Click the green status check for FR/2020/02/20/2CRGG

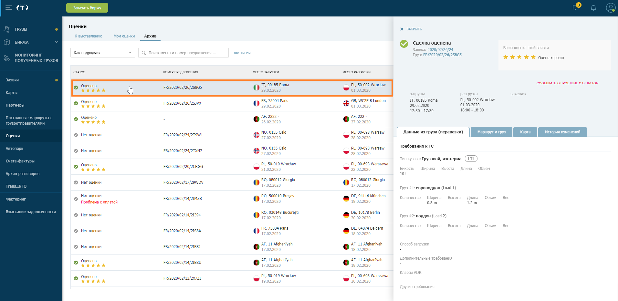point(76,167)
